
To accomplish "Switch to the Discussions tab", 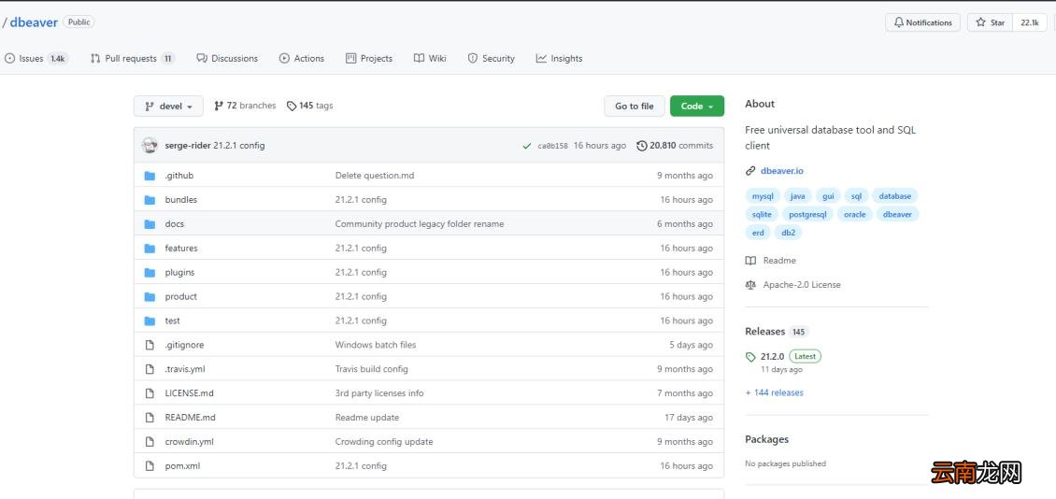I will pos(227,59).
